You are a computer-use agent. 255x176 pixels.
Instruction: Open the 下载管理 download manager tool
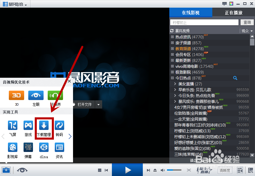[x=44, y=128]
